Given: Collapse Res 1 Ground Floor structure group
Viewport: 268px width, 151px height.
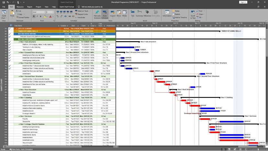Looking at the screenshot, I should 19,52.
